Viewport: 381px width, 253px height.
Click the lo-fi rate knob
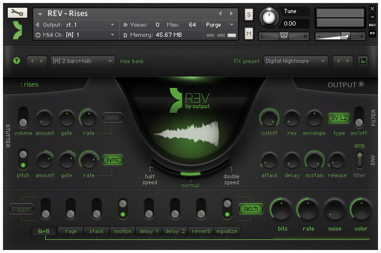click(308, 210)
